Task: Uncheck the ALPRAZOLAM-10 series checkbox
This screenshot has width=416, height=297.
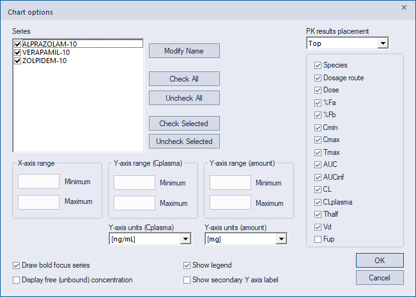Action: 17,44
